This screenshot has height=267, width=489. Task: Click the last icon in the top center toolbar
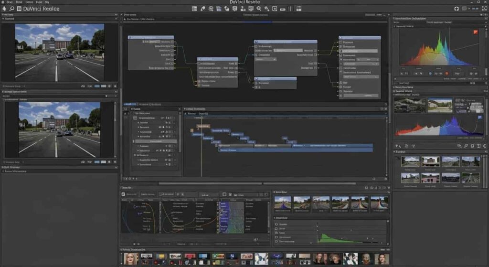pos(299,9)
